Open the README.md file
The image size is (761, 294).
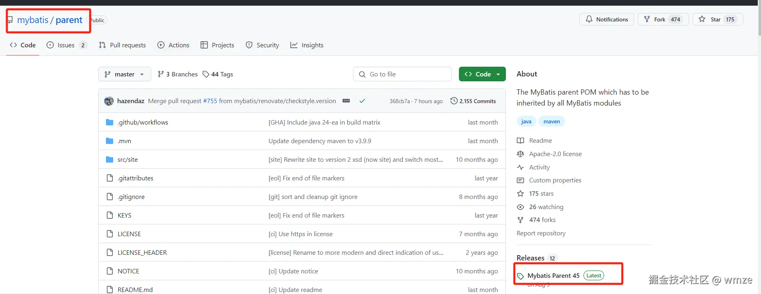[x=135, y=290]
